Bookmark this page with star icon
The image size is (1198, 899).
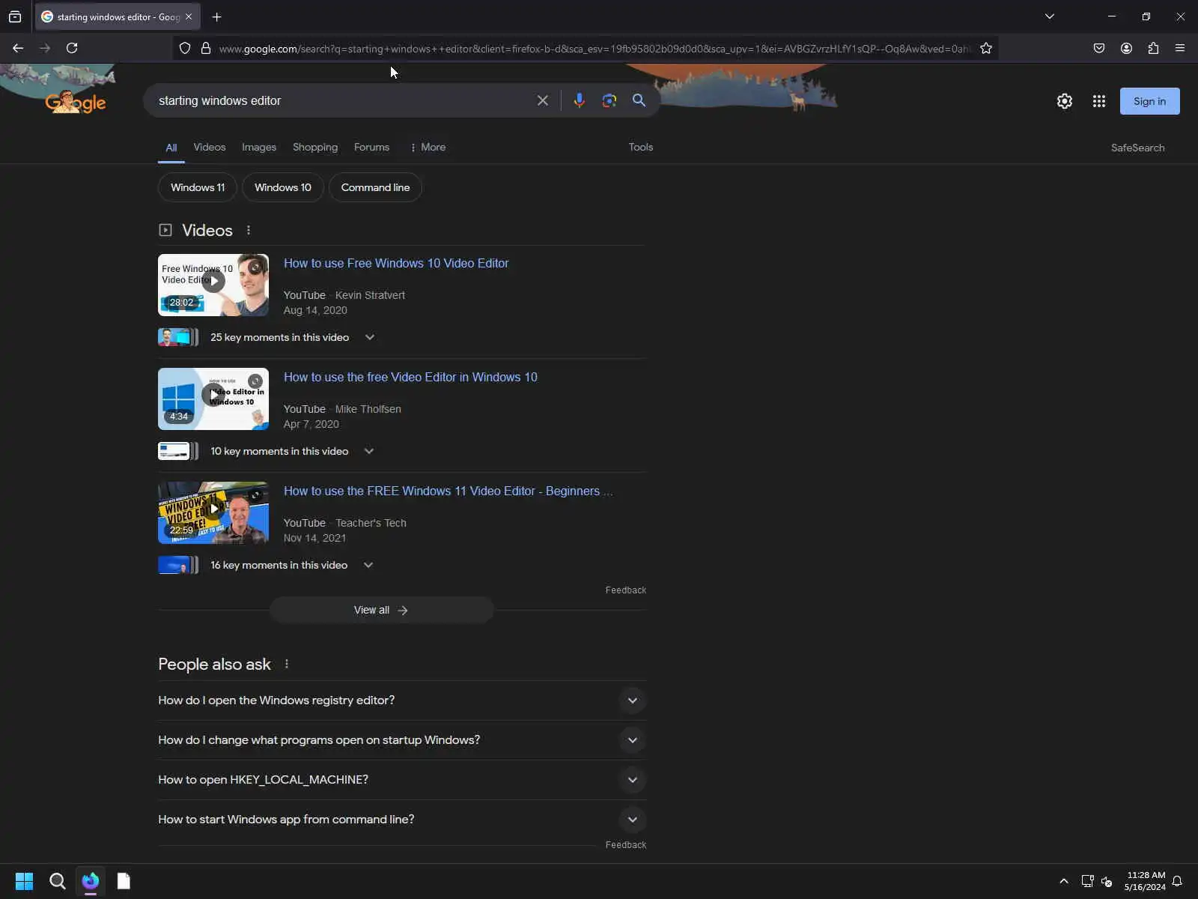[986, 49]
